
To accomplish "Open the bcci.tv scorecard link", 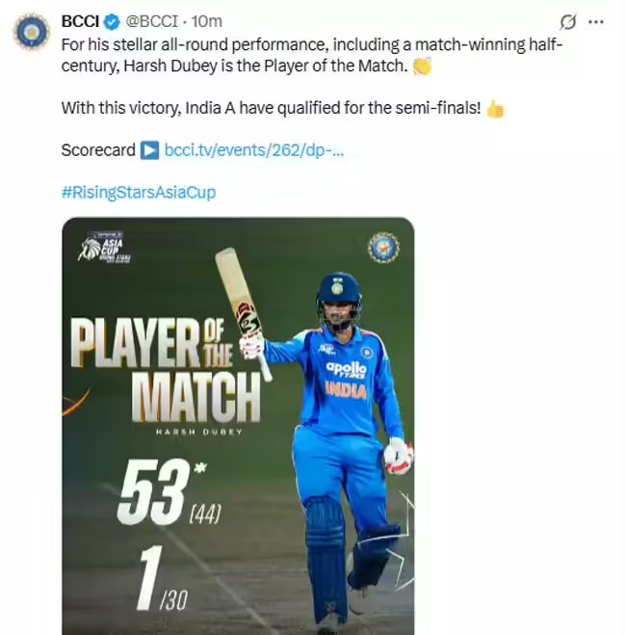I will [254, 150].
